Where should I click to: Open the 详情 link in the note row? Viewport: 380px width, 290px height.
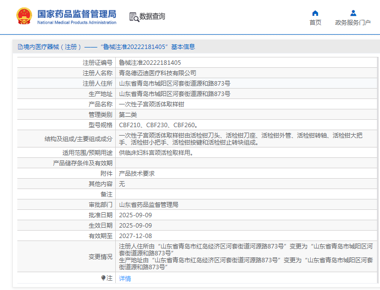pyautogui.click(x=125, y=279)
